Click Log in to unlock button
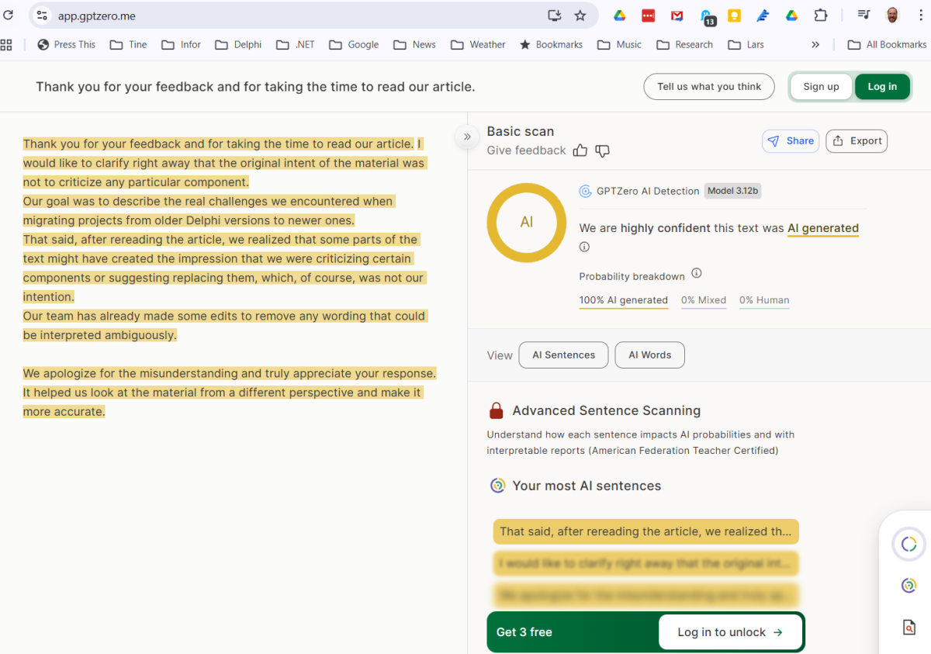The height and width of the screenshot is (654, 931). (730, 632)
